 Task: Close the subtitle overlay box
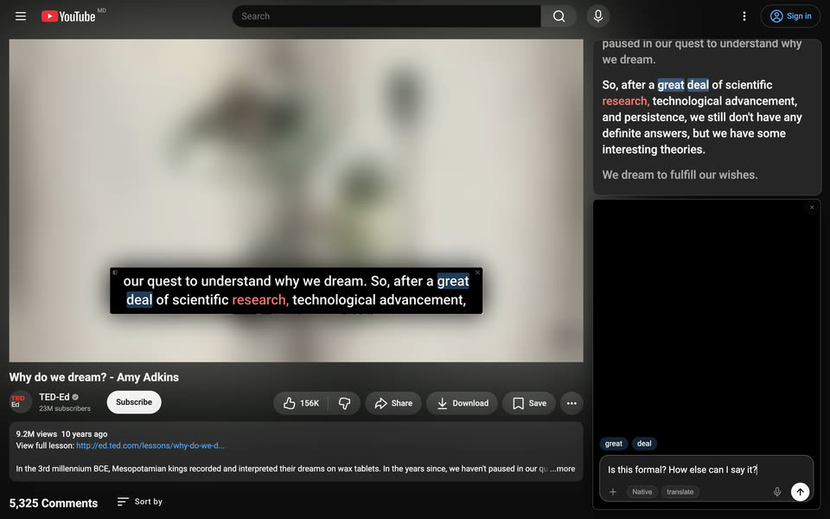[477, 272]
